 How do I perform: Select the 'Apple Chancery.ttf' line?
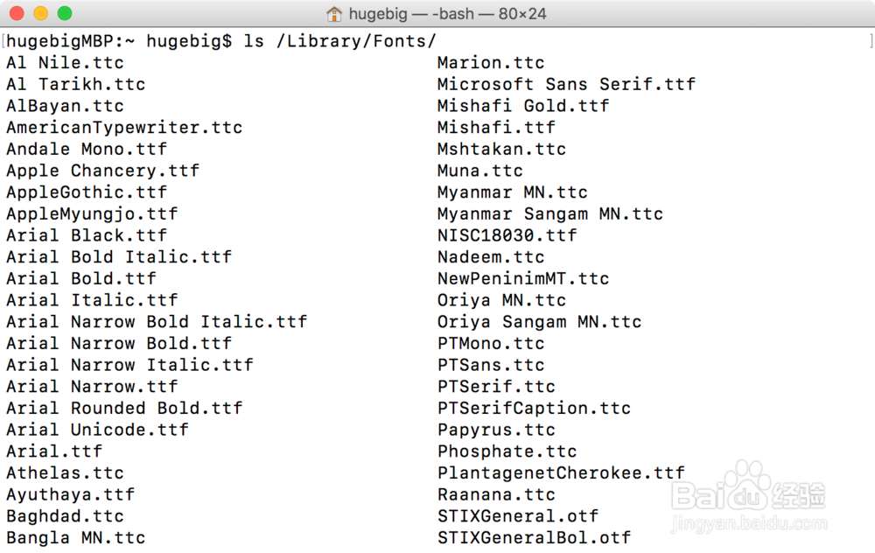102,171
